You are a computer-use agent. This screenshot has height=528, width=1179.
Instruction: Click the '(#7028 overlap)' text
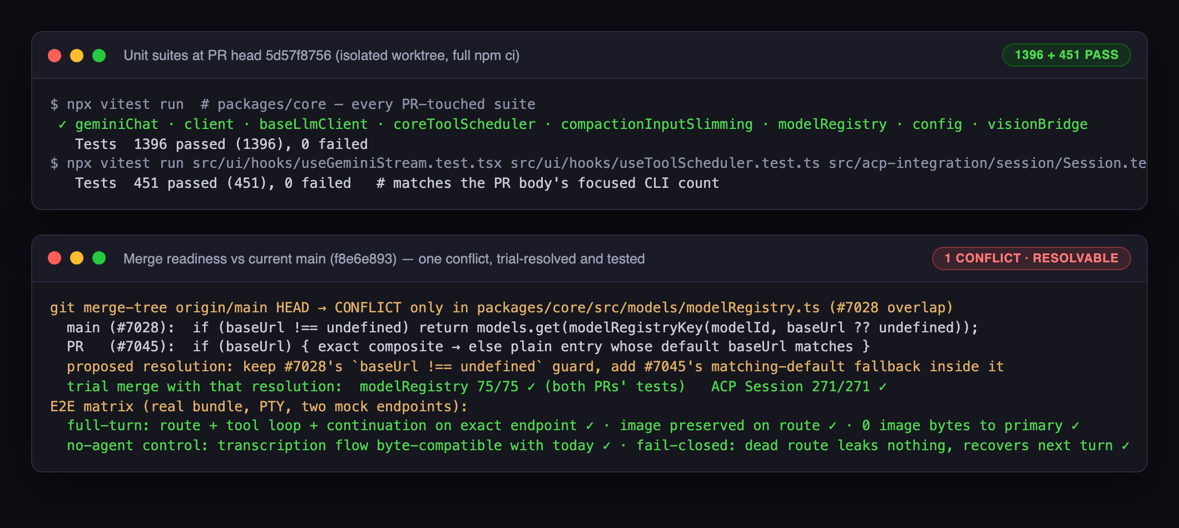tap(891, 308)
